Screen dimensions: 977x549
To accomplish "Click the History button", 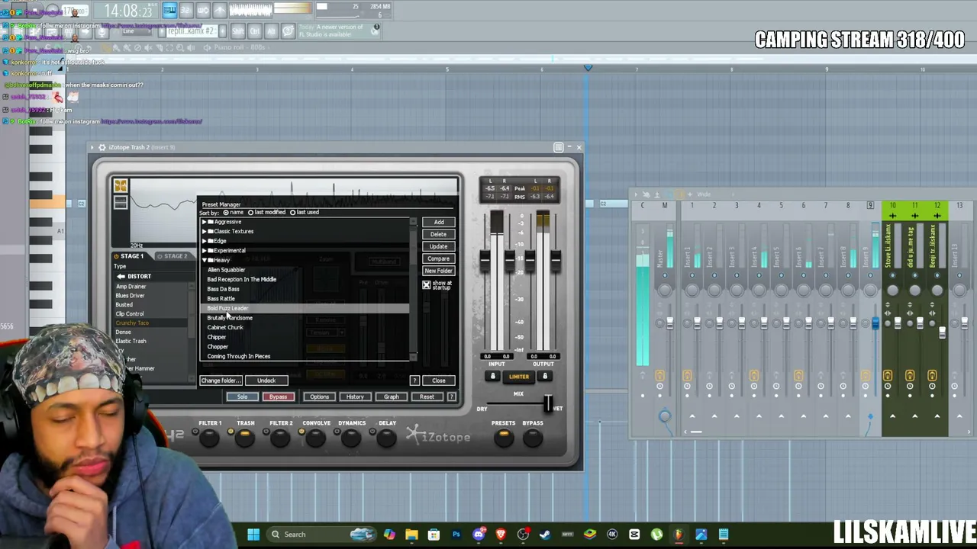I will point(355,396).
